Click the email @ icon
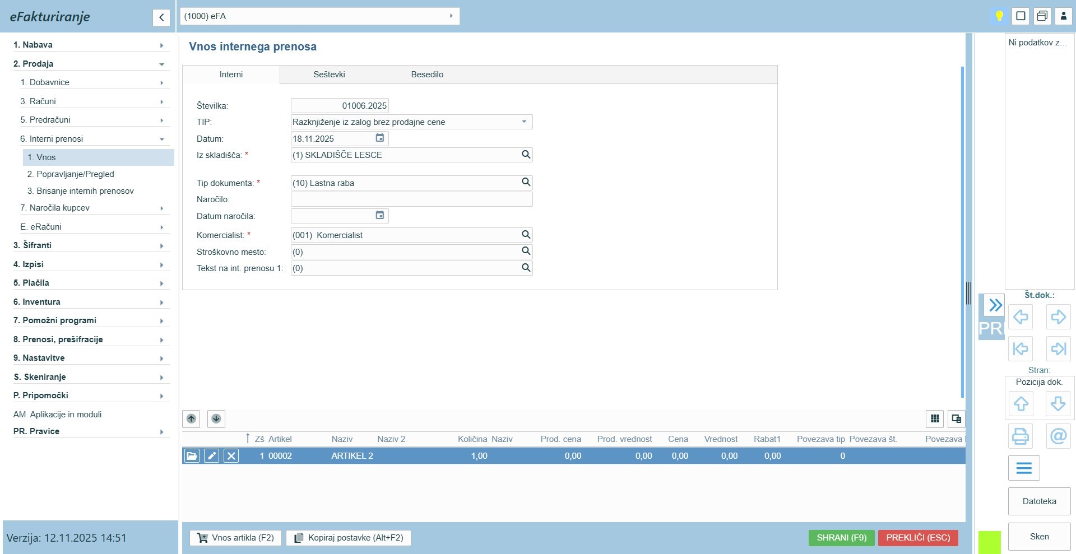 click(1058, 436)
